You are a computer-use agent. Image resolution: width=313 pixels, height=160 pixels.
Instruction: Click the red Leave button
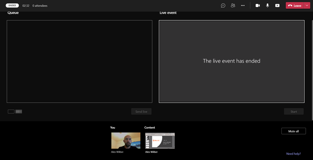pos(295,6)
